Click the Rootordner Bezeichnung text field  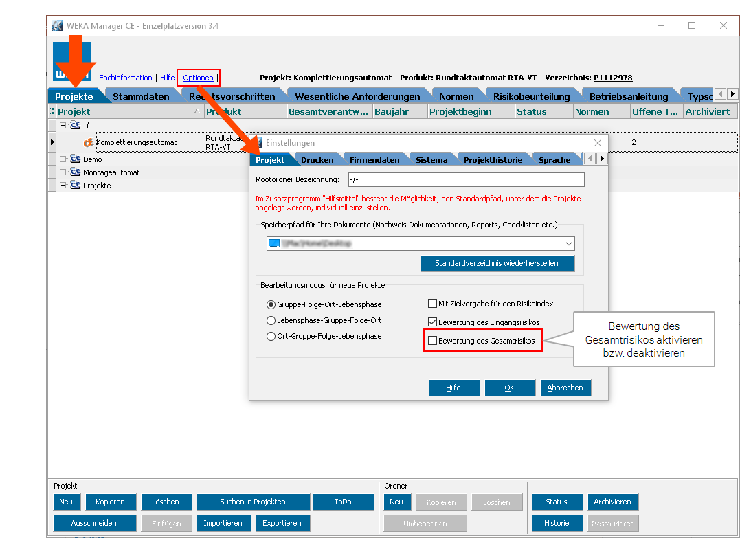point(466,179)
